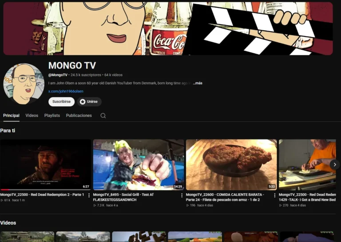Open the orange shirt man video thumbnail
This screenshot has width=341, height=242.
(x=307, y=165)
